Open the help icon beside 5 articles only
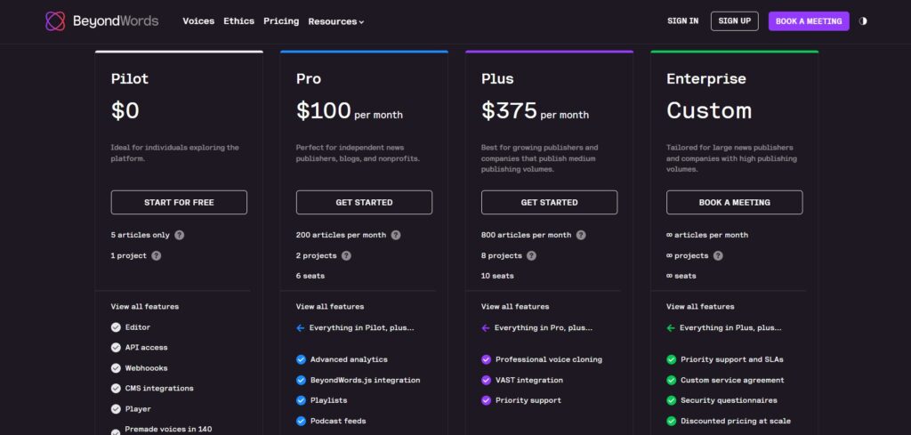Screen dimensions: 911x435 (180, 235)
